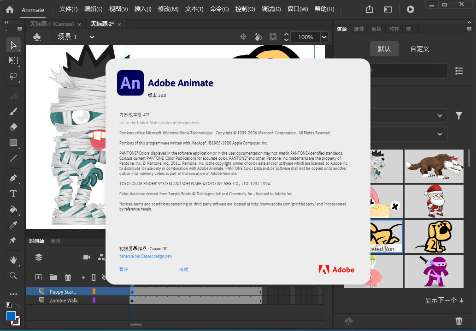Delete the selected timeline layer
The image size is (476, 331).
[68, 277]
